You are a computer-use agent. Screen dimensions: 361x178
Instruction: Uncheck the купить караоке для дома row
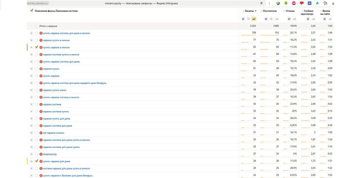[x=36, y=161]
